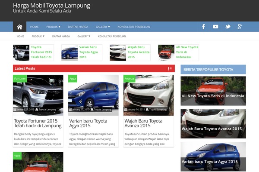Open the Facebook social icon
The height and width of the screenshot is (172, 259).
pos(203,27)
